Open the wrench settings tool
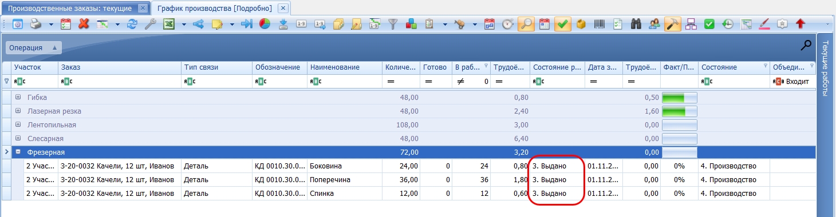The height and width of the screenshot is (217, 836). (x=150, y=24)
